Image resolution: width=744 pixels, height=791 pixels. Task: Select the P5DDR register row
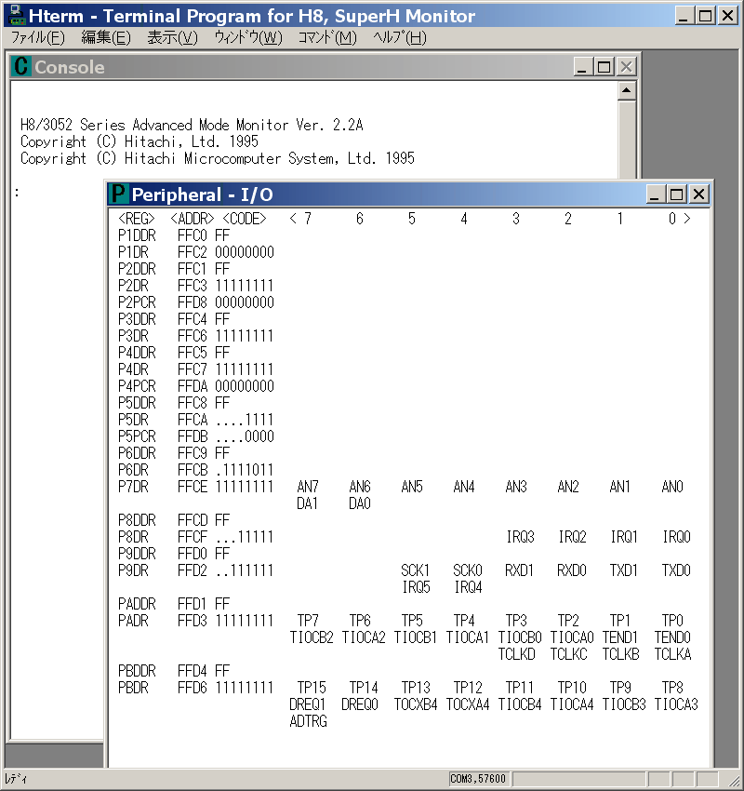coord(174,403)
